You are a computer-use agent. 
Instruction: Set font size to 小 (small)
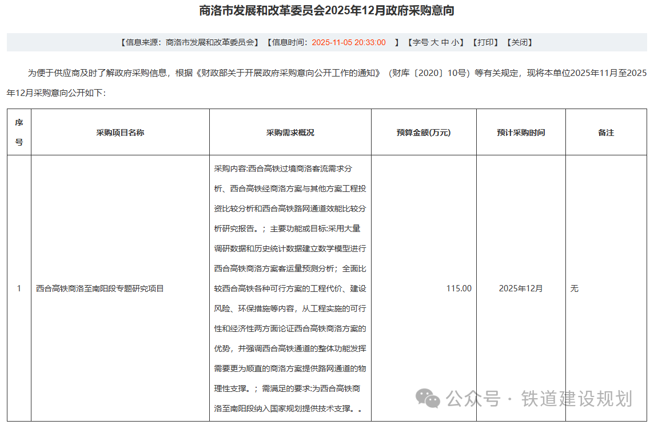click(456, 42)
